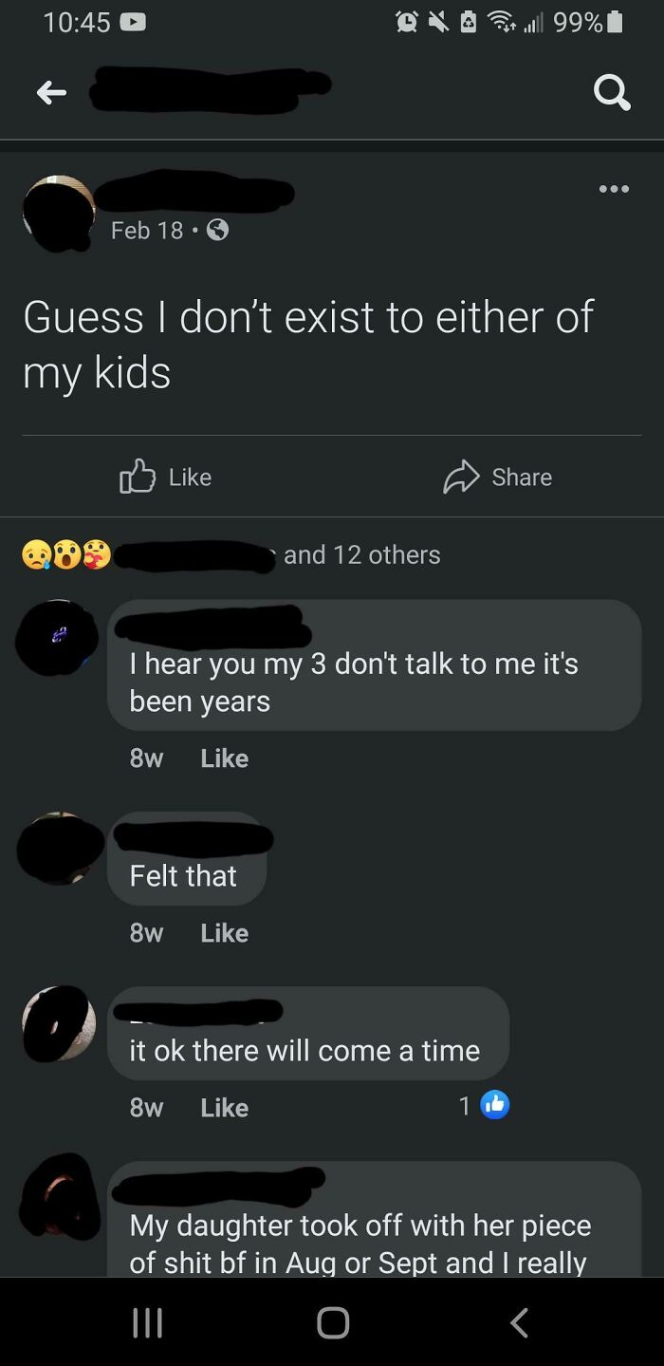Screen dimensions: 664x1366
Task: Like the post with thumbs-up button
Action: [x=166, y=477]
